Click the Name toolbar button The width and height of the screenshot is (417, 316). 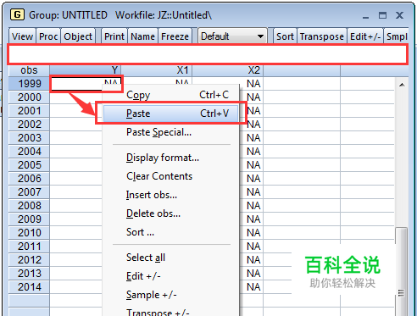tap(143, 36)
